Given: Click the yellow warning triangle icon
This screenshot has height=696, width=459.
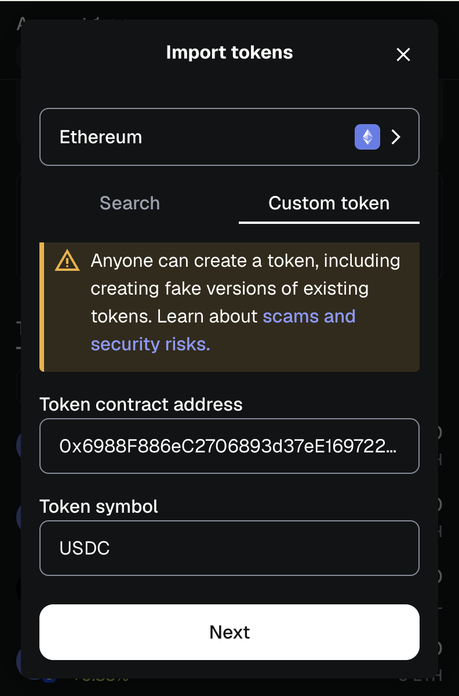Looking at the screenshot, I should (67, 261).
